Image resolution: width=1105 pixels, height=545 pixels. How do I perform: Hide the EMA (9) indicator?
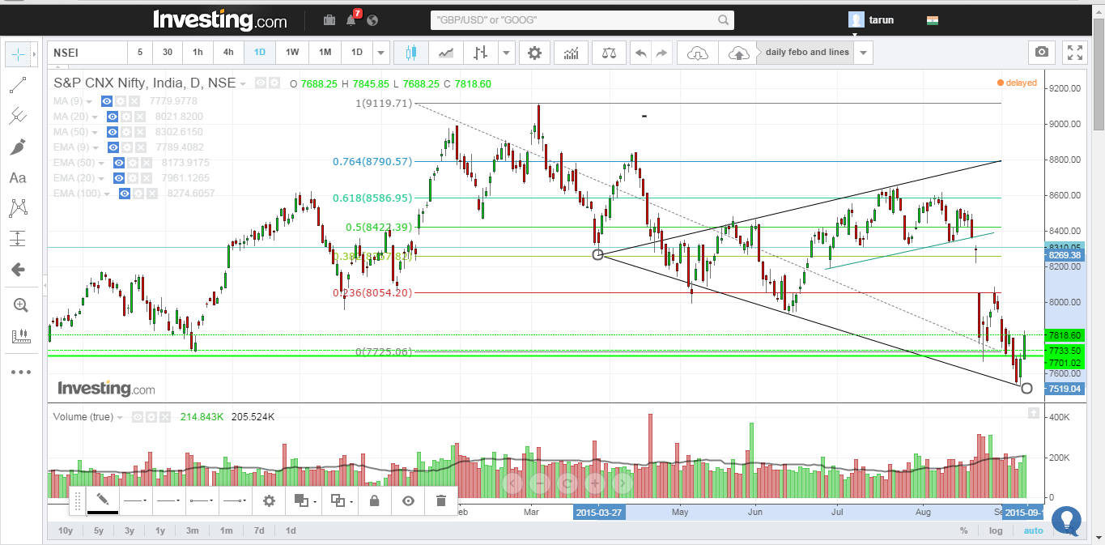click(113, 147)
